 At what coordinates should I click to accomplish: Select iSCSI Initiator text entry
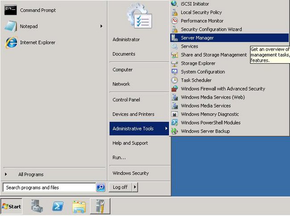pos(195,4)
